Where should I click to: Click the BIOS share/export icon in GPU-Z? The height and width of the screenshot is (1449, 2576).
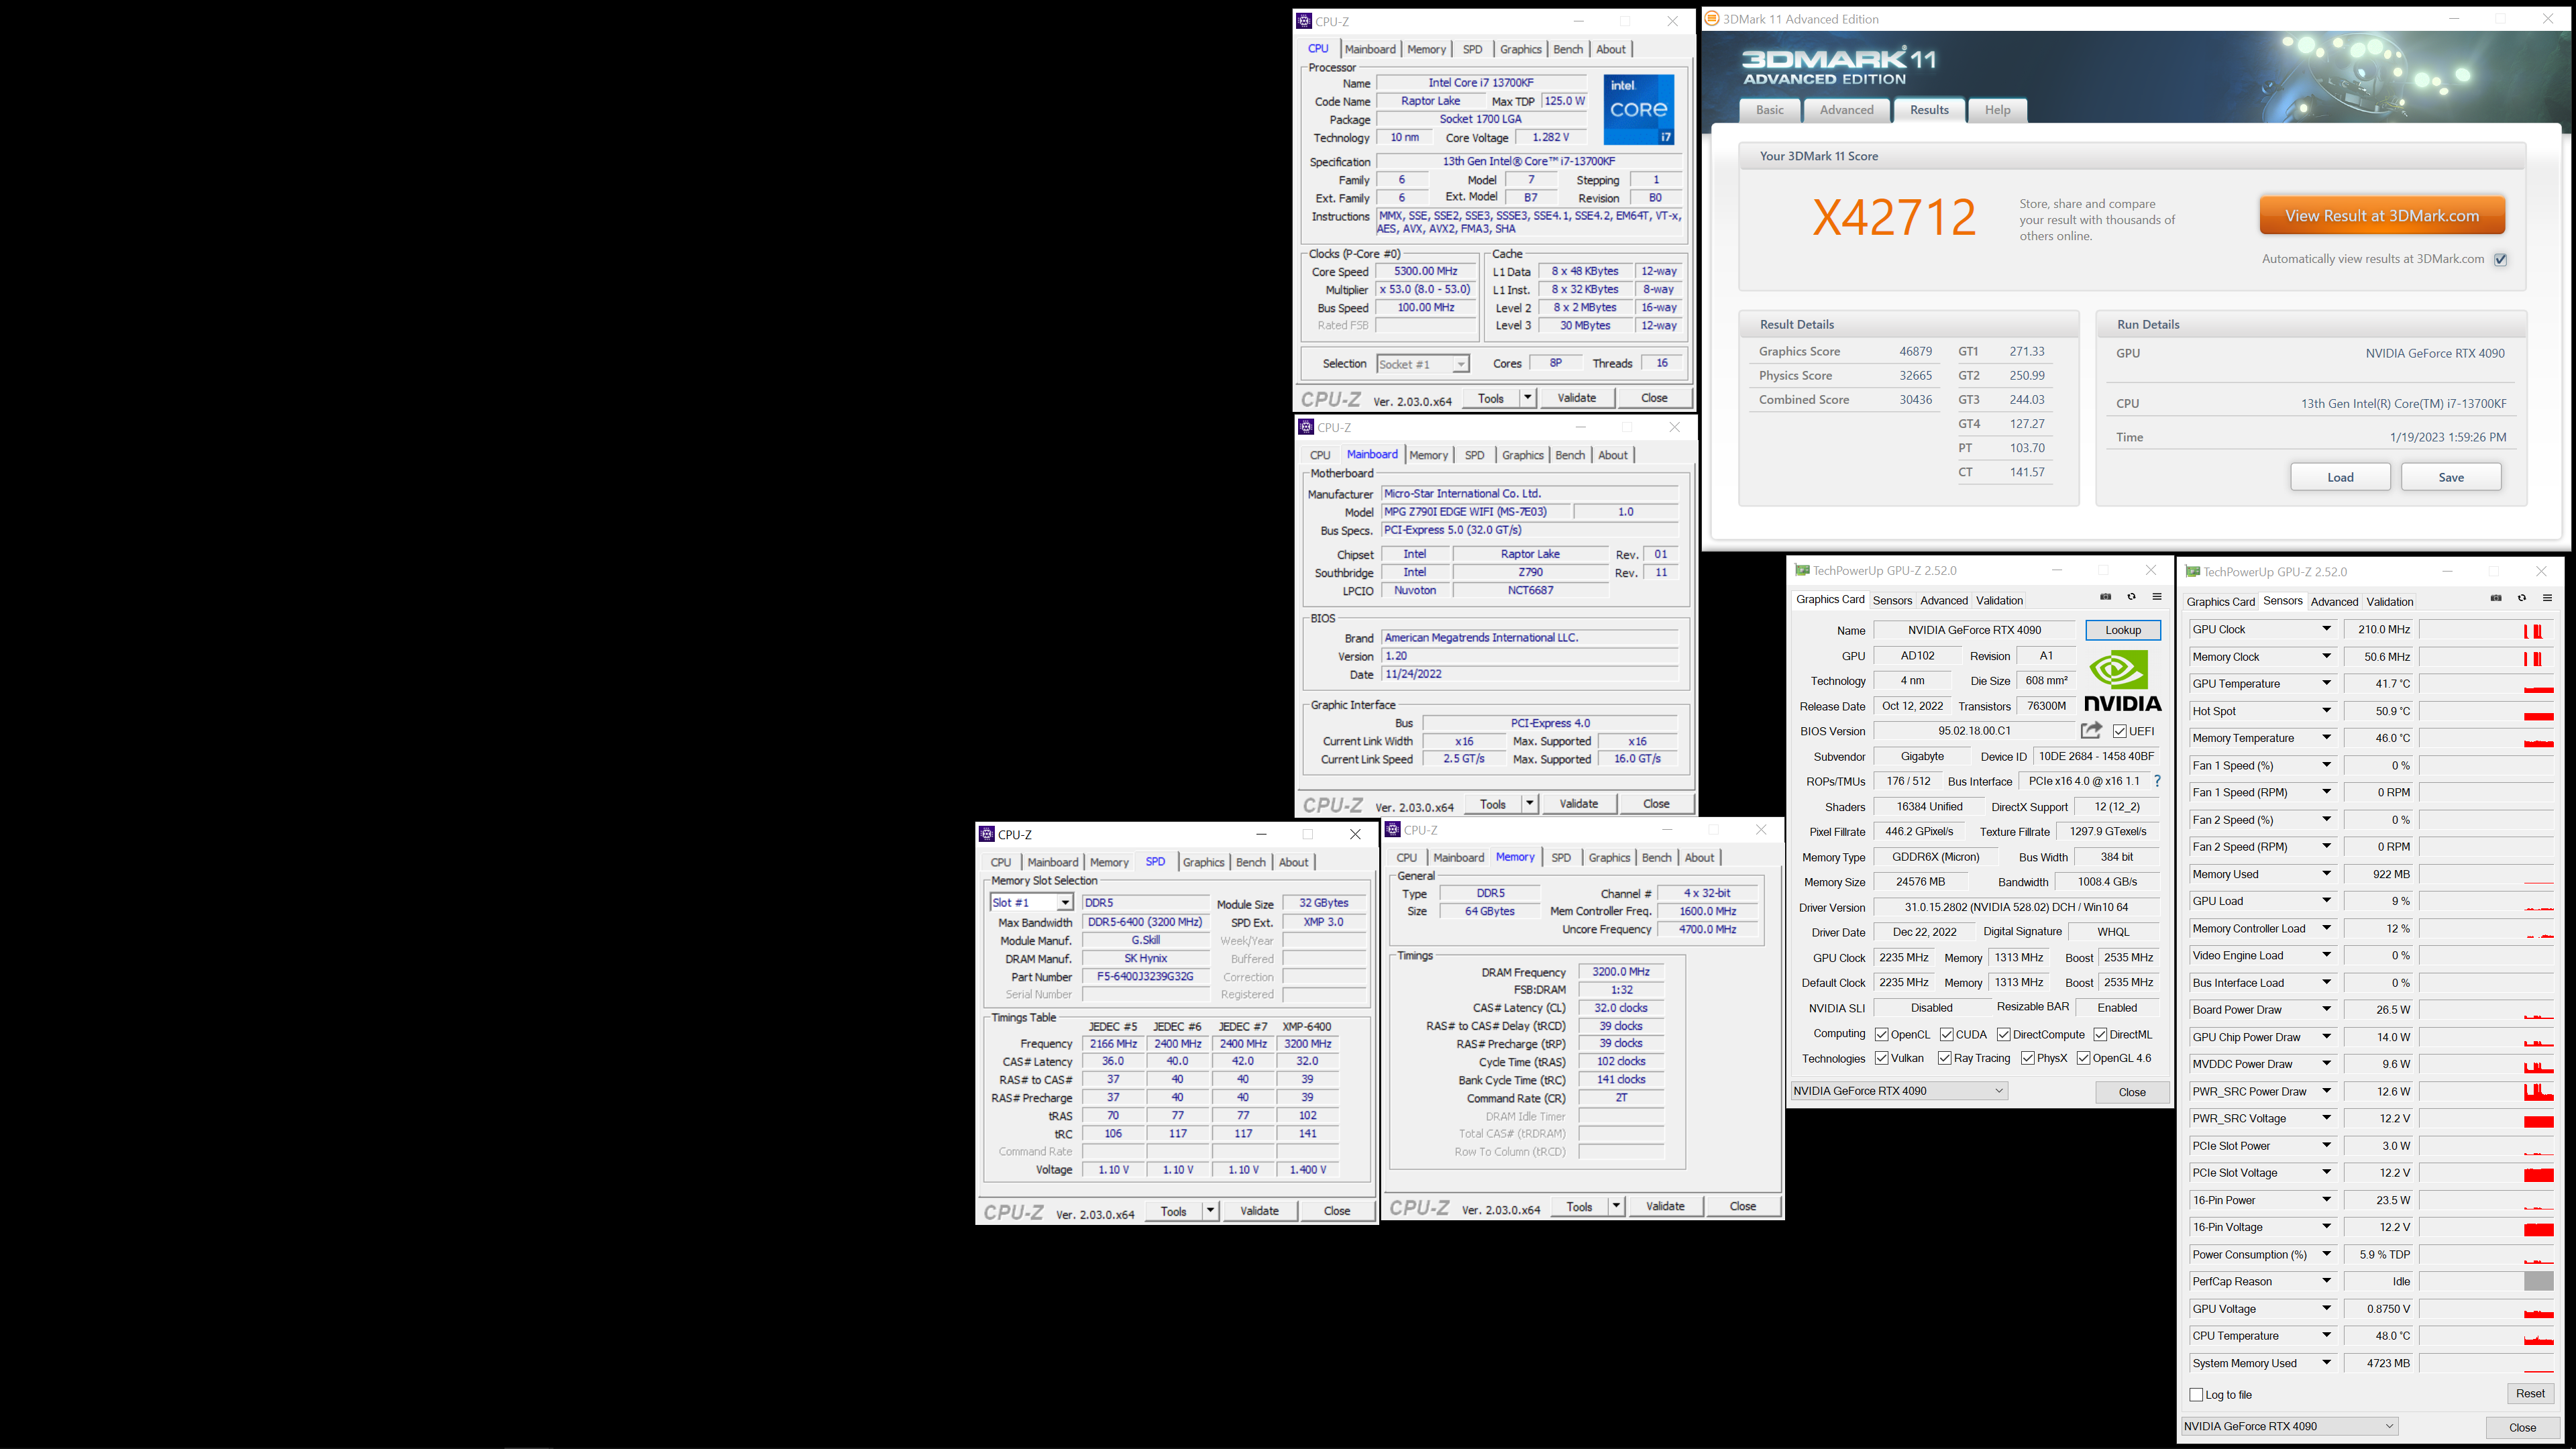click(2091, 730)
